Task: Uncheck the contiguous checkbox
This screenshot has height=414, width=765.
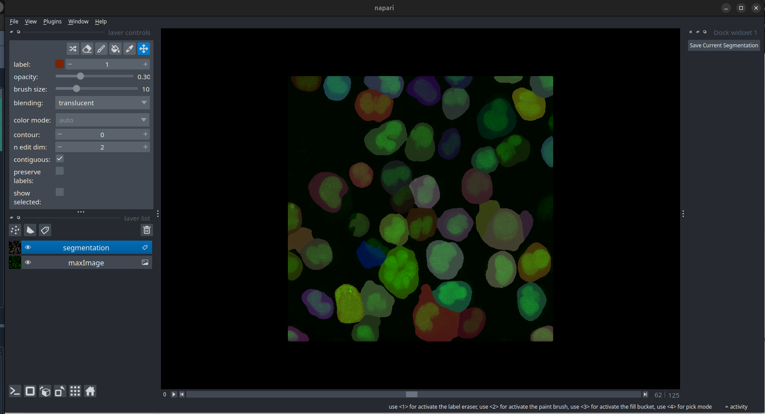Action: (x=60, y=159)
